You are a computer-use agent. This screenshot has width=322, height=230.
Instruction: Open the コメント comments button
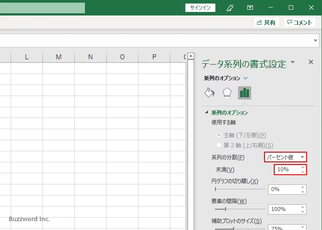(x=300, y=23)
